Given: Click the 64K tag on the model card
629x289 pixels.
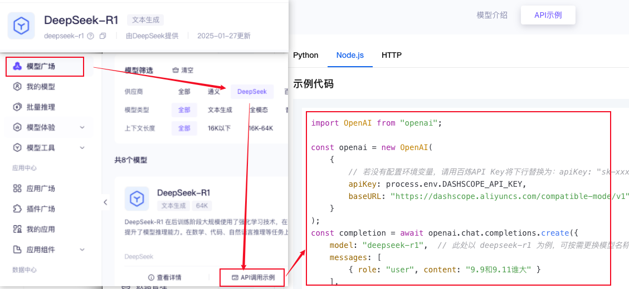Looking at the screenshot, I should (x=202, y=206).
